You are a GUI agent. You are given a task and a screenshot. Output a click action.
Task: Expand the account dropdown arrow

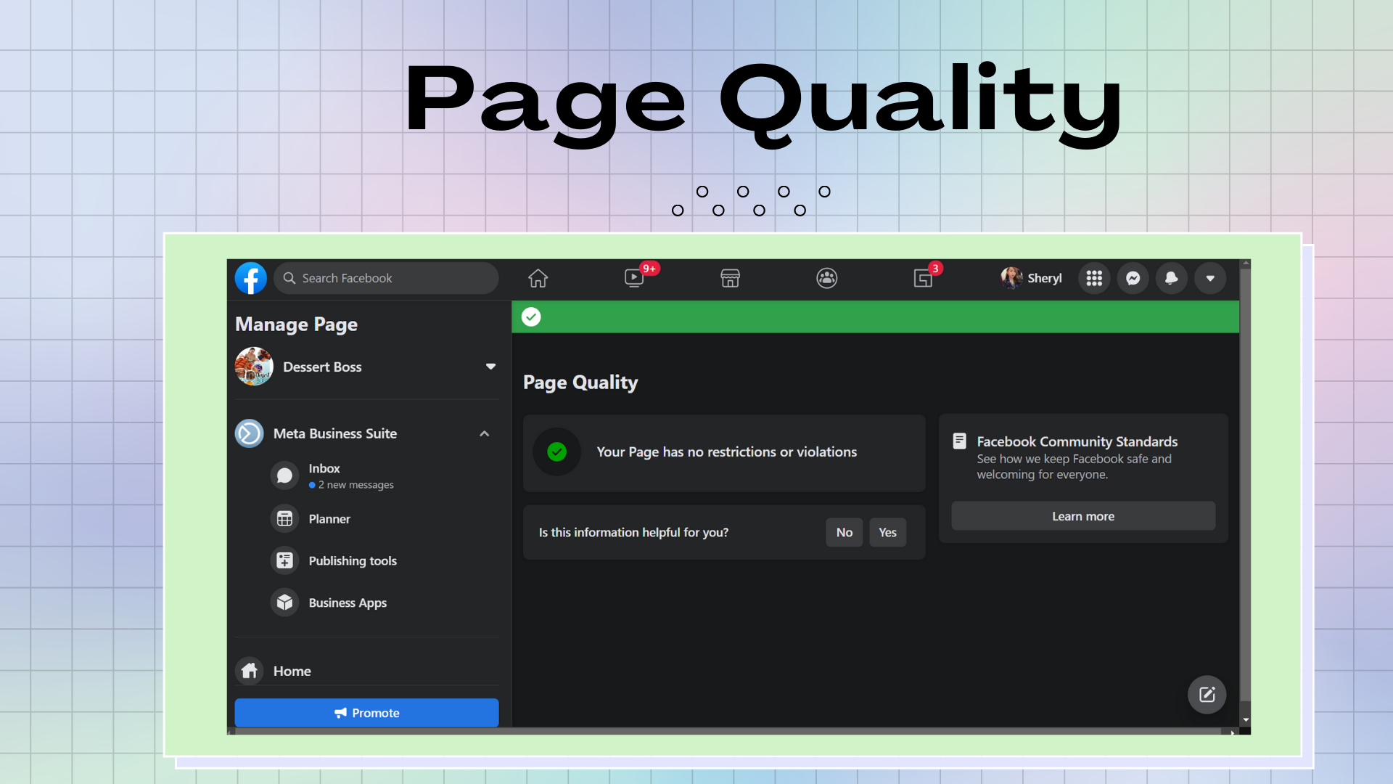coord(1210,278)
